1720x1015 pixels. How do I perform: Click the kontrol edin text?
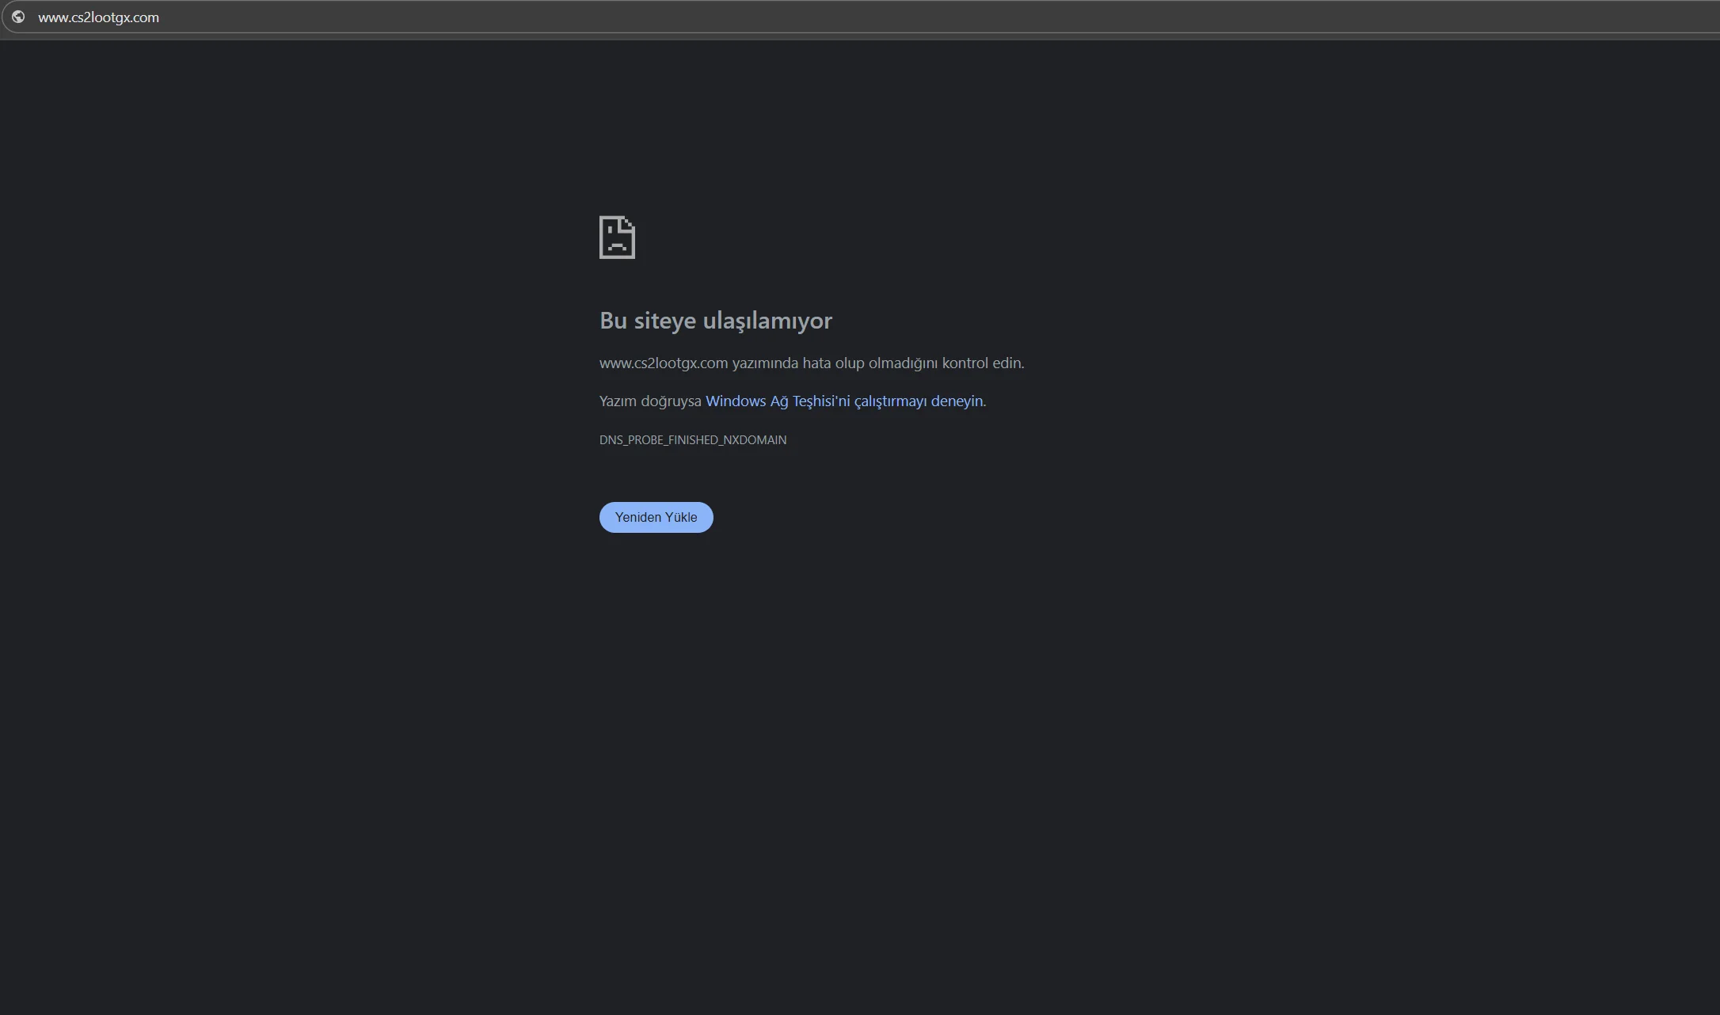point(982,363)
